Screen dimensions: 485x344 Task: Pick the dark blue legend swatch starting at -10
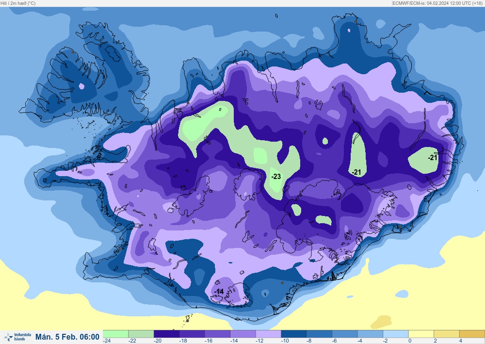(294, 334)
